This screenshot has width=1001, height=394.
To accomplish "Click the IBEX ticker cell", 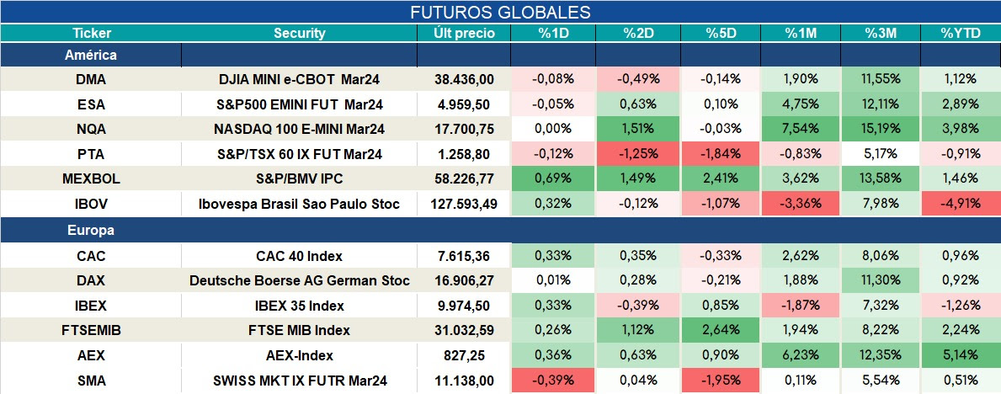I will point(91,306).
